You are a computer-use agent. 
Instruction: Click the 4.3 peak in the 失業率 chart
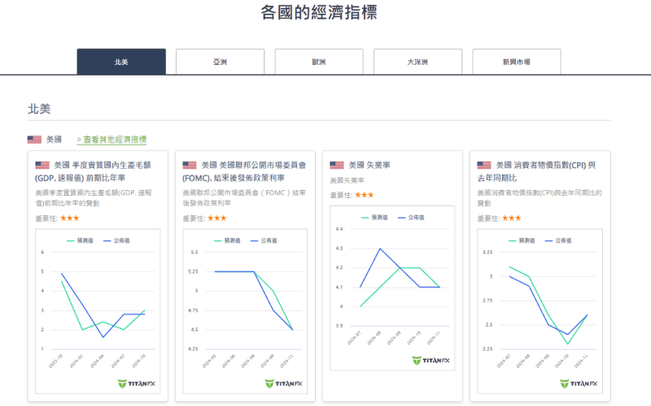pos(380,248)
